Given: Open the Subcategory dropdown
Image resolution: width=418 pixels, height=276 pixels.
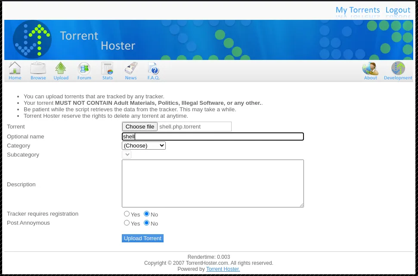Looking at the screenshot, I should (127, 155).
